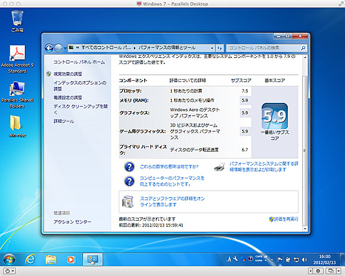Click the 5.9 base score badge
Viewport: 345px width, 276px height.
tap(275, 116)
